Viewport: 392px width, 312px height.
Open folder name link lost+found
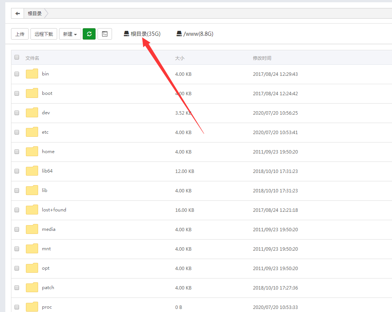54,210
